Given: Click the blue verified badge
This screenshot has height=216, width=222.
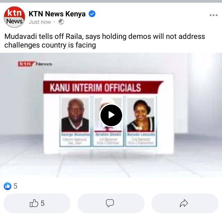Looking at the screenshot, I should (x=92, y=14).
